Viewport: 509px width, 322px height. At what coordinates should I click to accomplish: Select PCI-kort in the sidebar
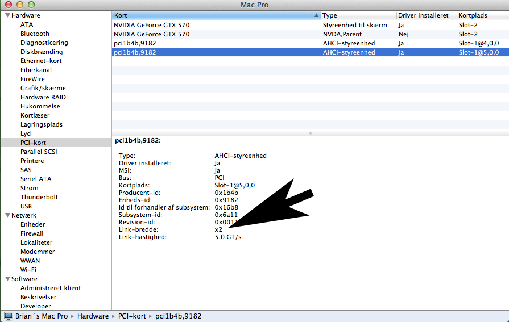click(x=33, y=143)
